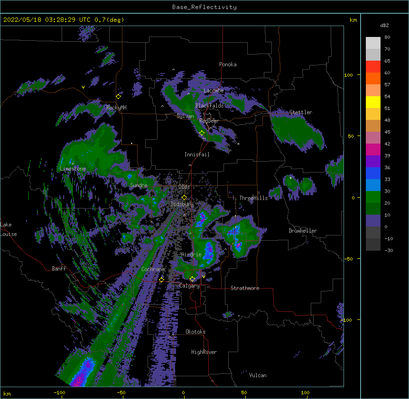Screen dimensions: 409x399
Task: Click the dBZ label above the legend
Action: coord(384,25)
